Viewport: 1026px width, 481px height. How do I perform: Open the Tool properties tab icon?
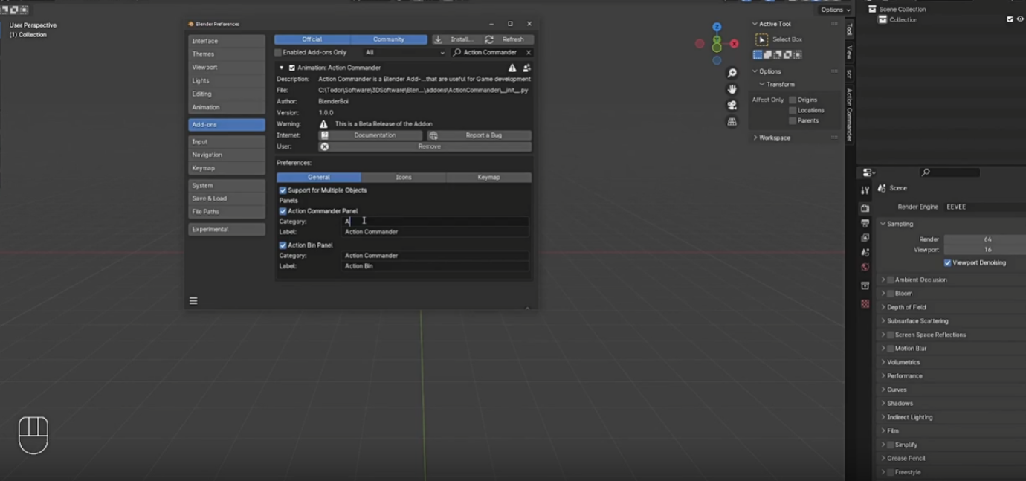coord(865,191)
